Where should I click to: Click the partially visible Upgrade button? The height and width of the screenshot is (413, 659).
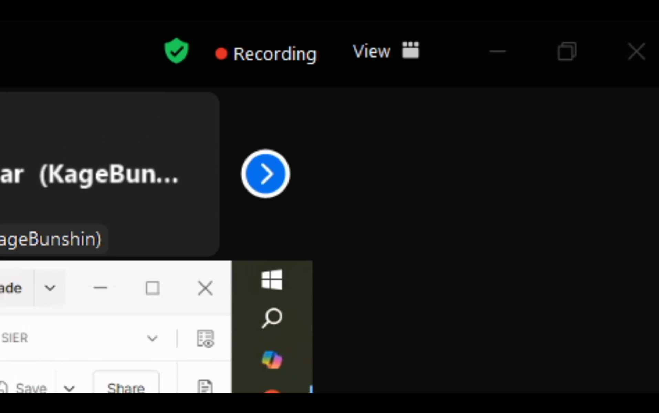click(x=12, y=288)
